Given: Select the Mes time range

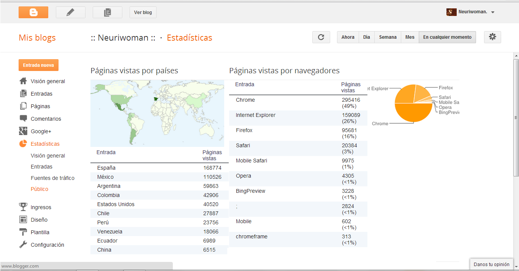Looking at the screenshot, I should click(410, 37).
